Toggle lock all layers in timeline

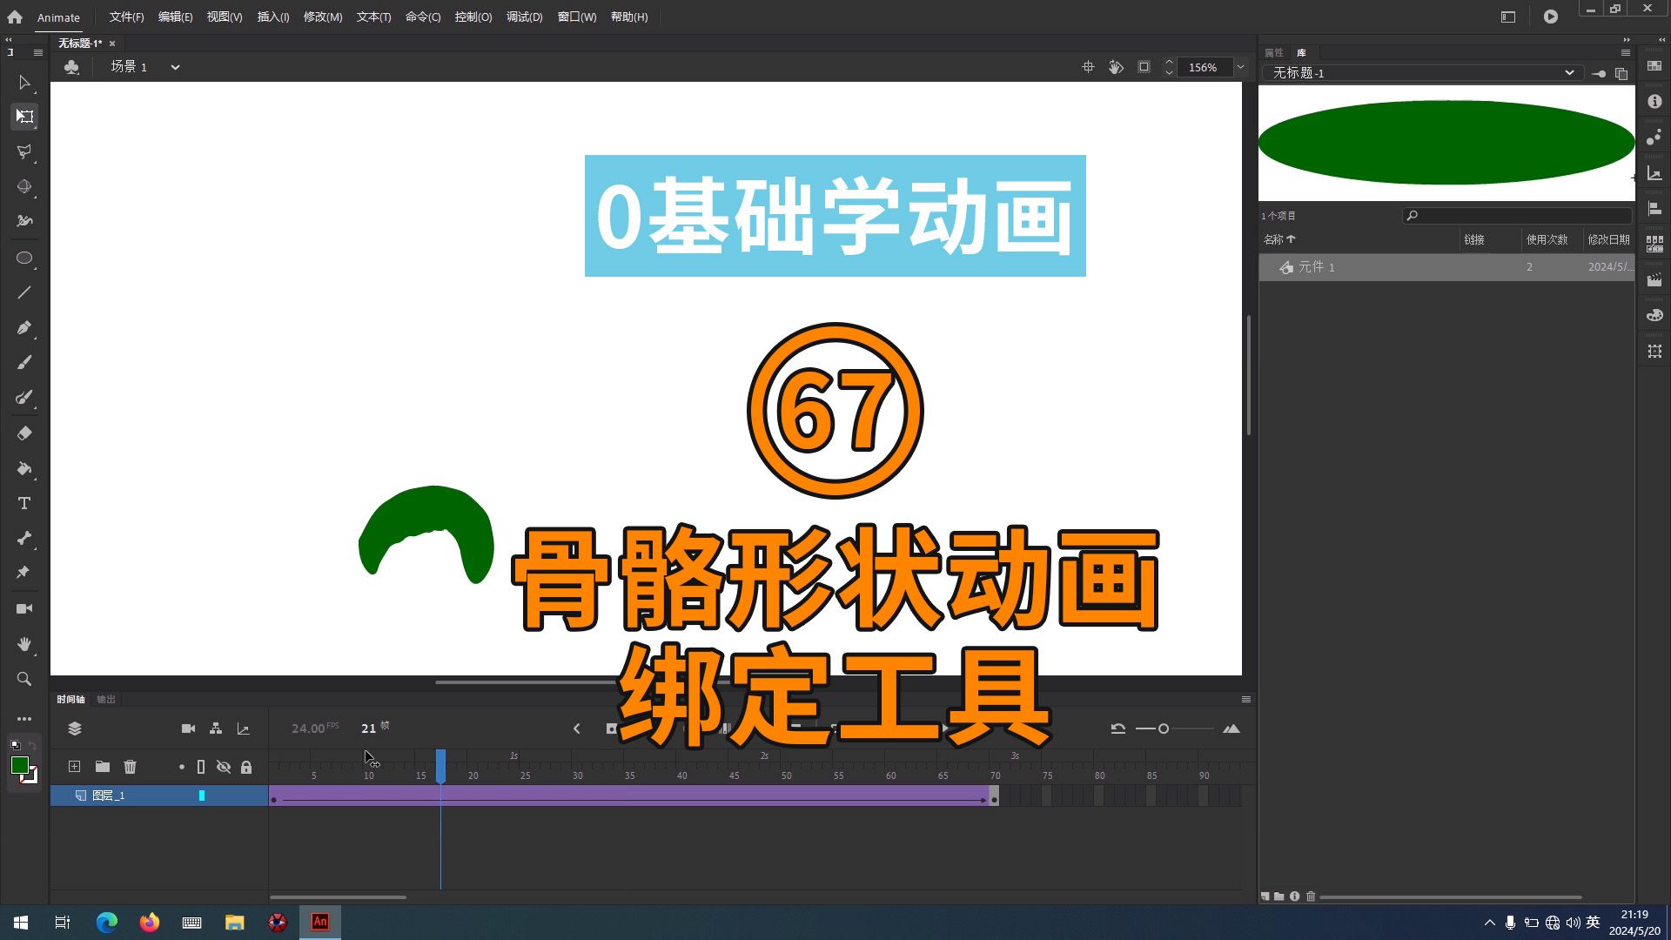tap(246, 767)
